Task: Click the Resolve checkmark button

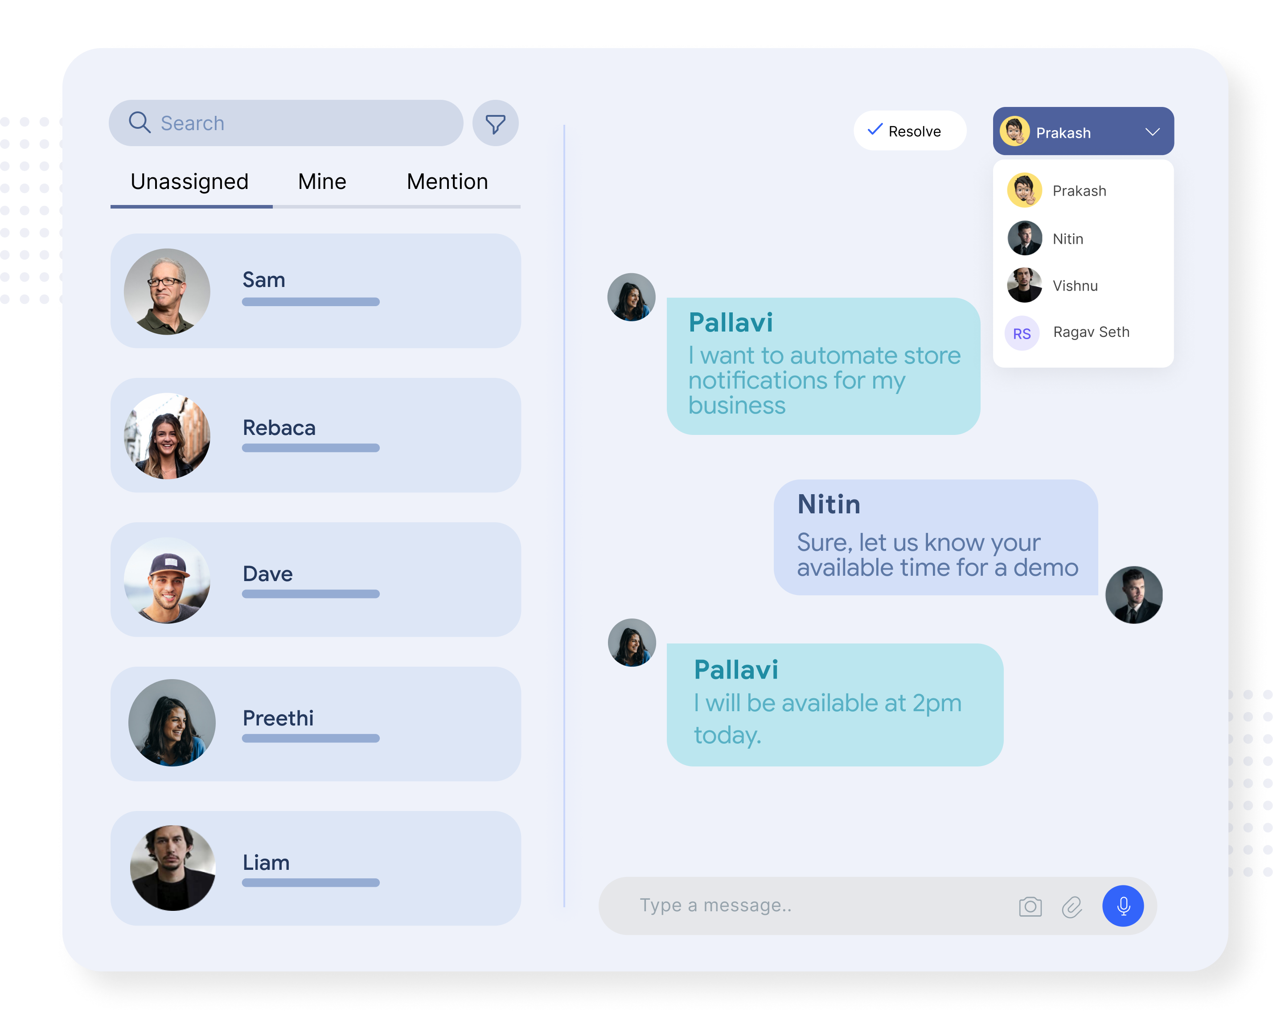Action: point(910,131)
